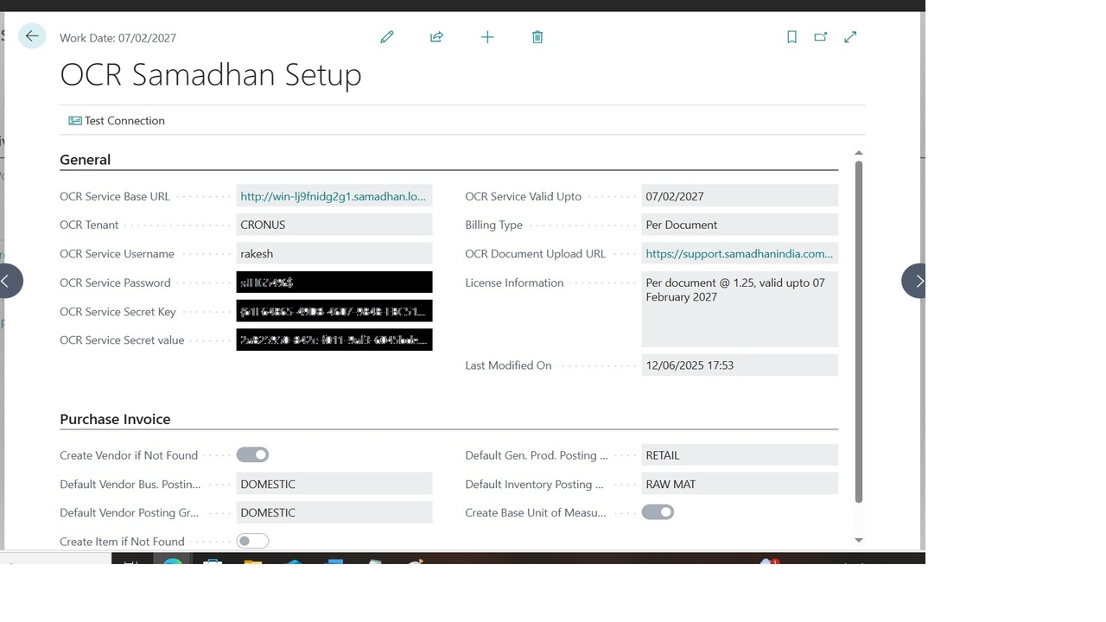Screen dimensions: 1106x622
Task: Click Default Gen. Prod. Posting field RETAIL
Action: coord(740,455)
